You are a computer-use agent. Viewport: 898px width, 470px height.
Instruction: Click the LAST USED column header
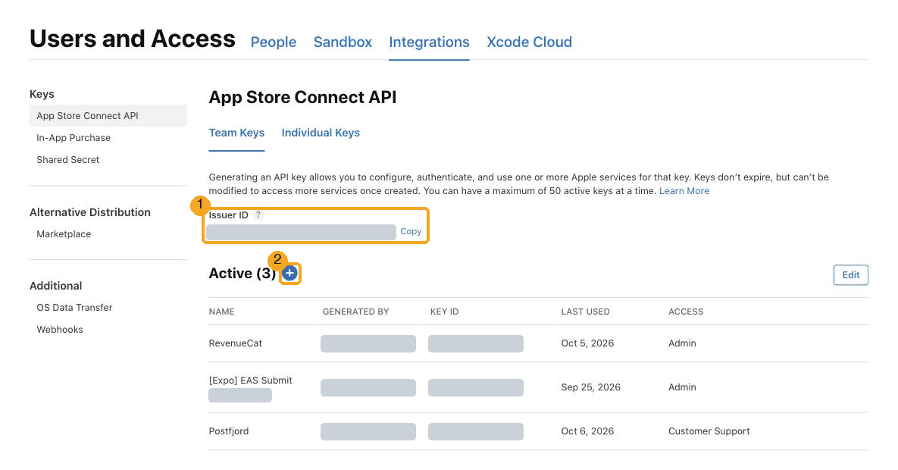click(585, 312)
